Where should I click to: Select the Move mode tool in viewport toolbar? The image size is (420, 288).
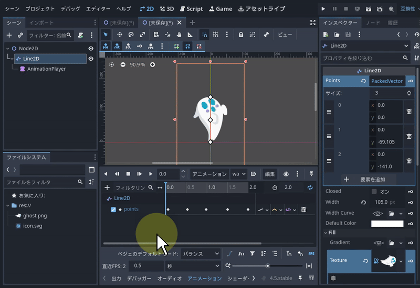click(119, 35)
